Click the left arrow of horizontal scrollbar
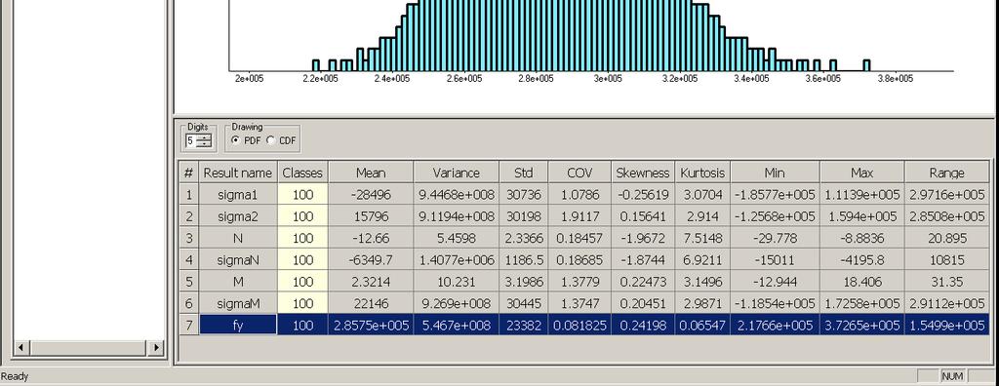999x386 pixels. [21, 347]
